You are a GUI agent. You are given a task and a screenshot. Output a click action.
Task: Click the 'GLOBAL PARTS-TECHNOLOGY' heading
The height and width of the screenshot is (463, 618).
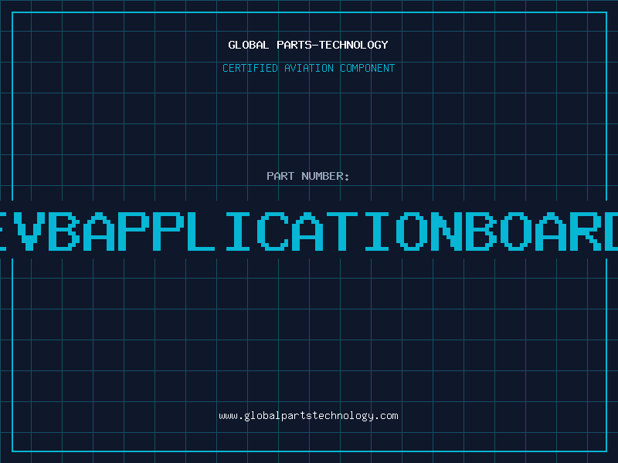(x=308, y=45)
